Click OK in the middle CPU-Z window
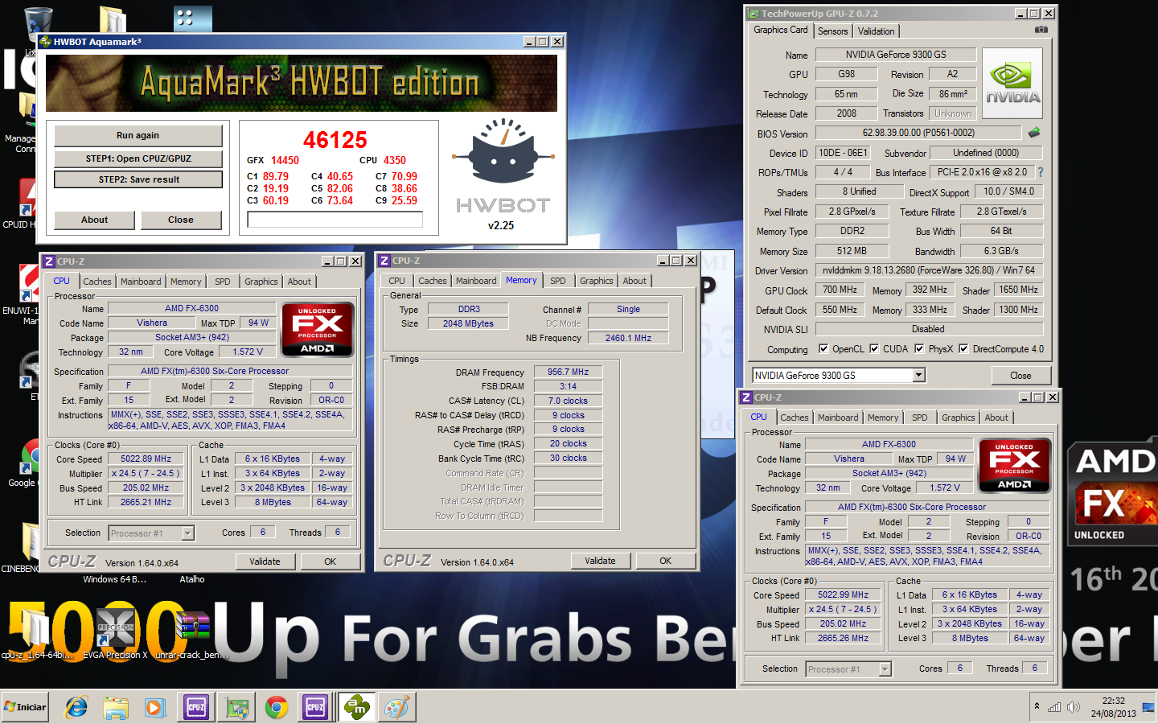This screenshot has width=1158, height=724. coord(665,561)
